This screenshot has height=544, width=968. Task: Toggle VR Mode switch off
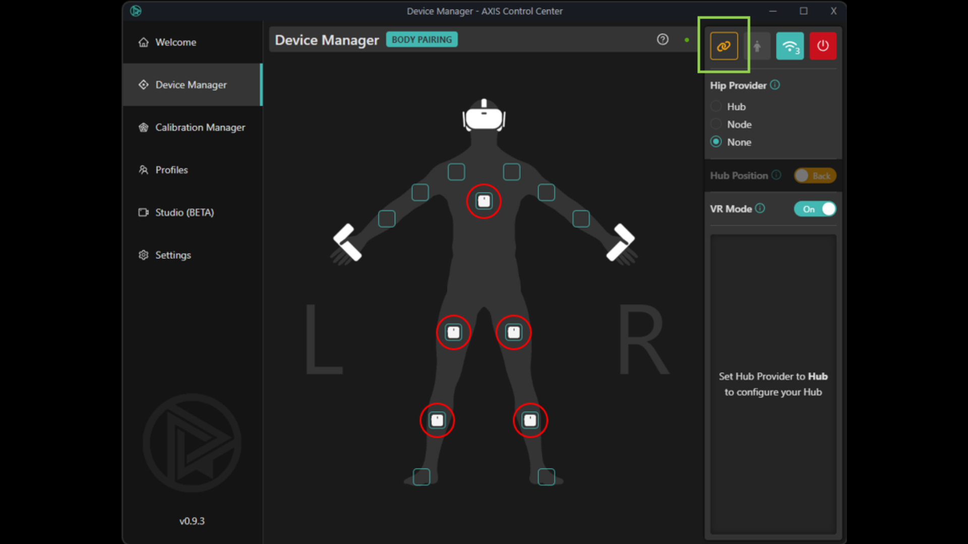pyautogui.click(x=815, y=209)
